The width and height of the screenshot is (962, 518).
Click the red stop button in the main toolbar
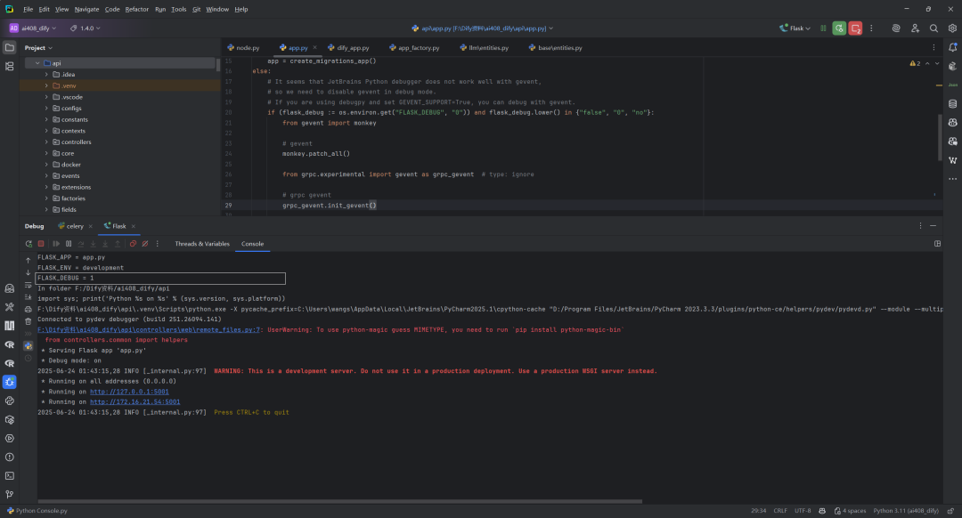855,28
